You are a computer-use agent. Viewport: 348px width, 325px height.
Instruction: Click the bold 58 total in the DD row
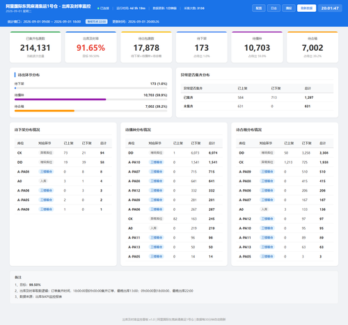click(x=102, y=162)
